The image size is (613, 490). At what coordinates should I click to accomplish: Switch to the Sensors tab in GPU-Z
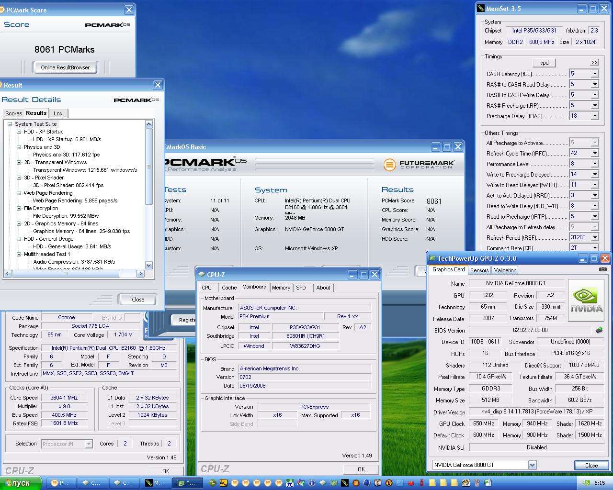point(479,270)
